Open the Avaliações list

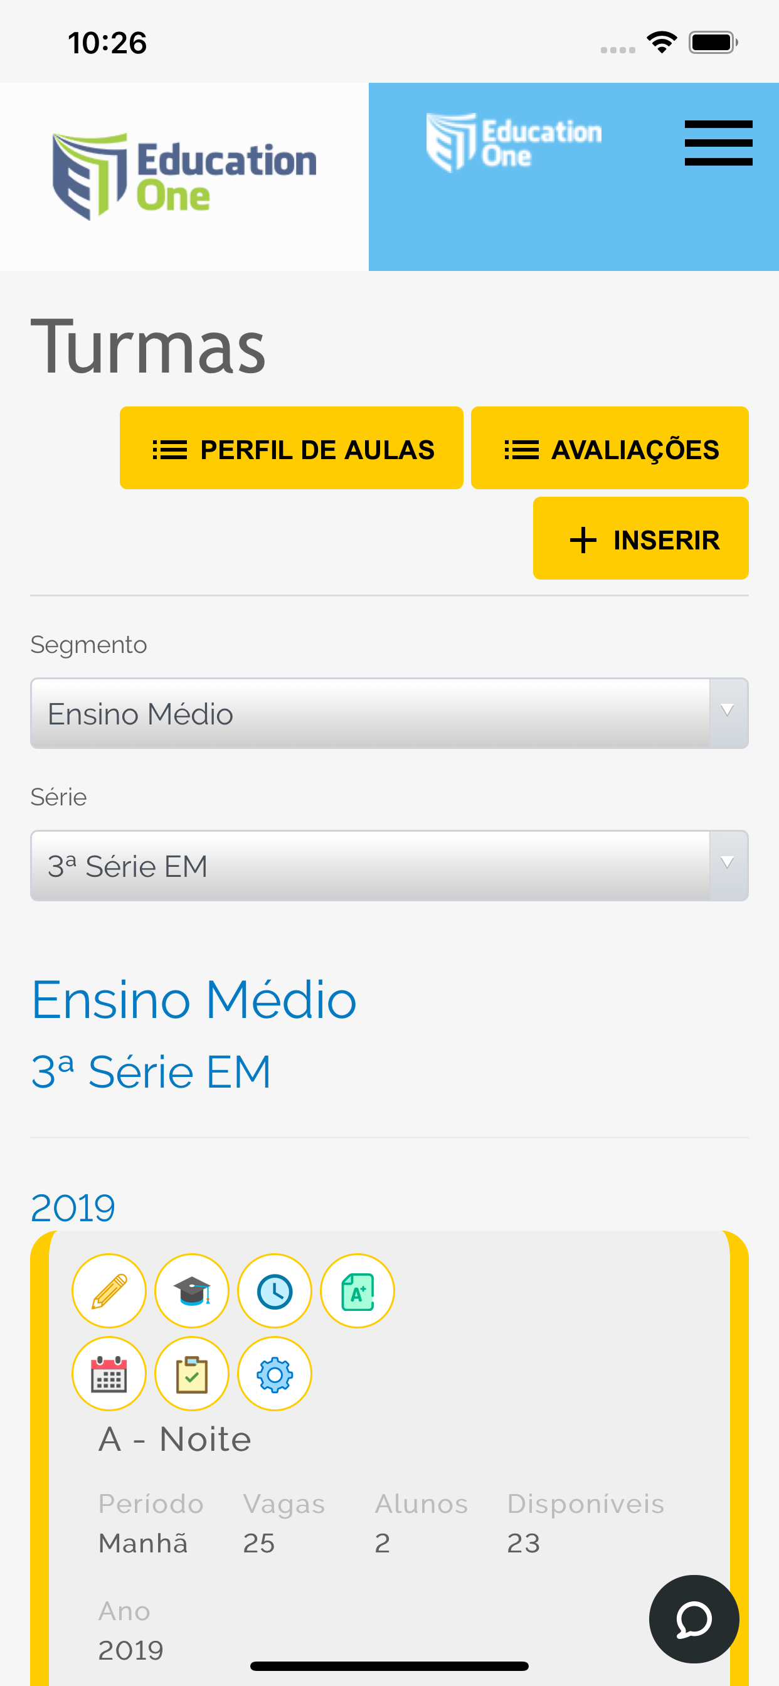tap(610, 448)
